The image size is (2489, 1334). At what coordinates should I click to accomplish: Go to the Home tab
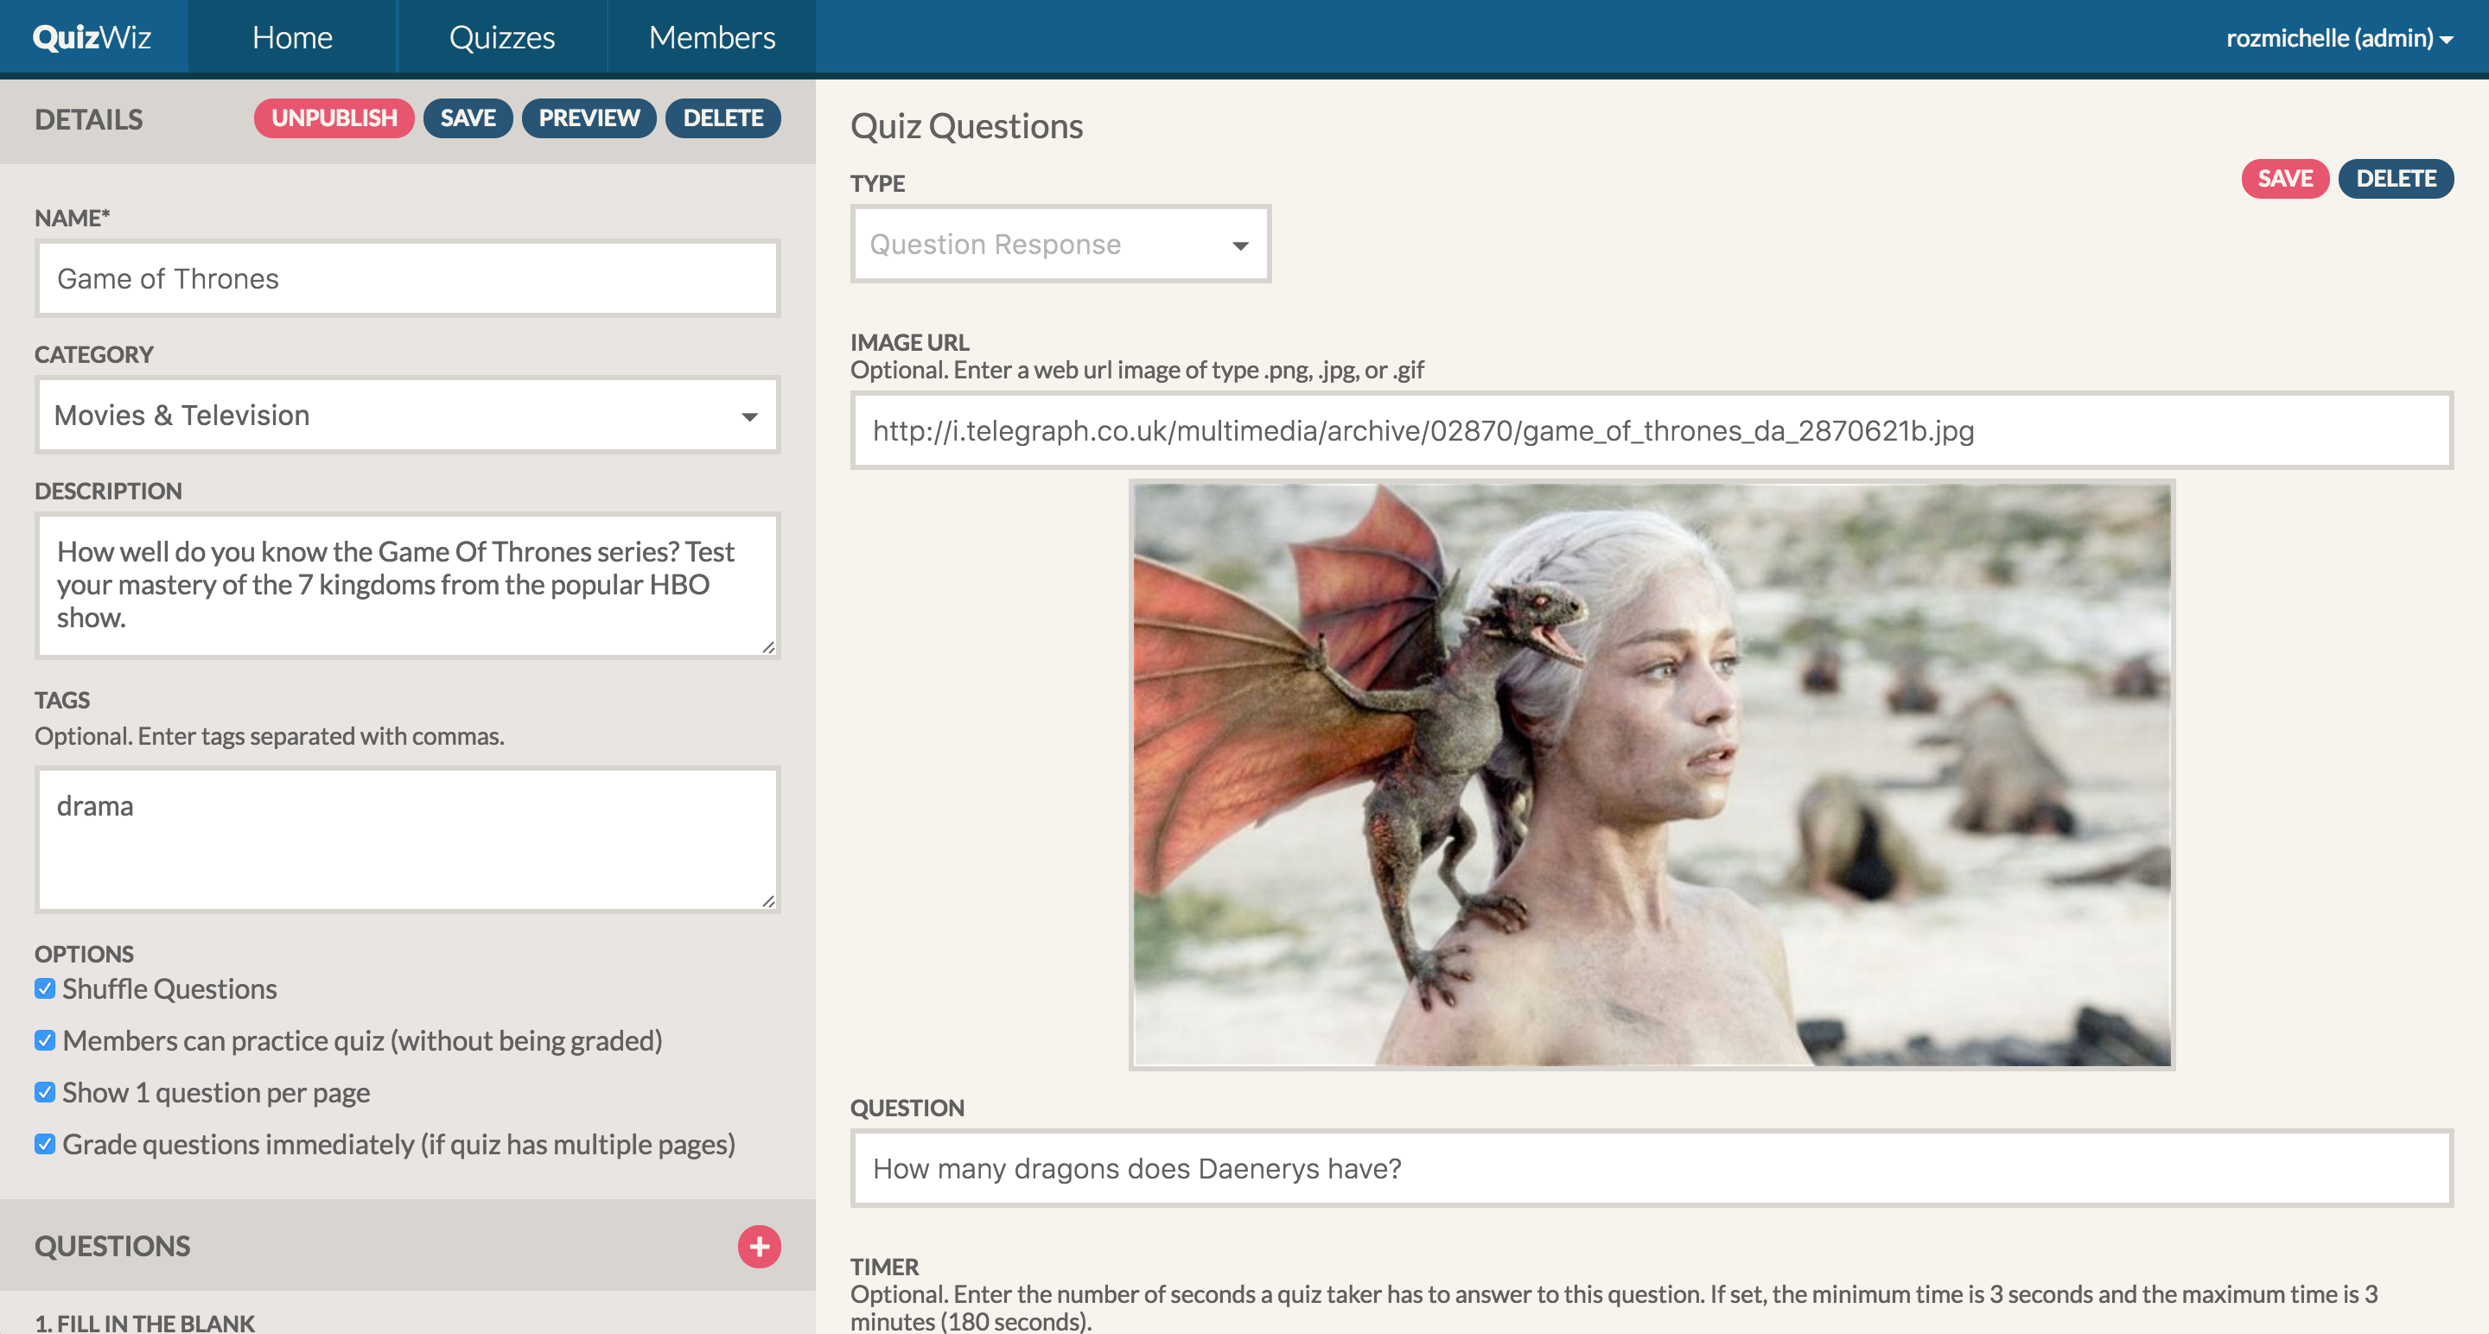292,36
